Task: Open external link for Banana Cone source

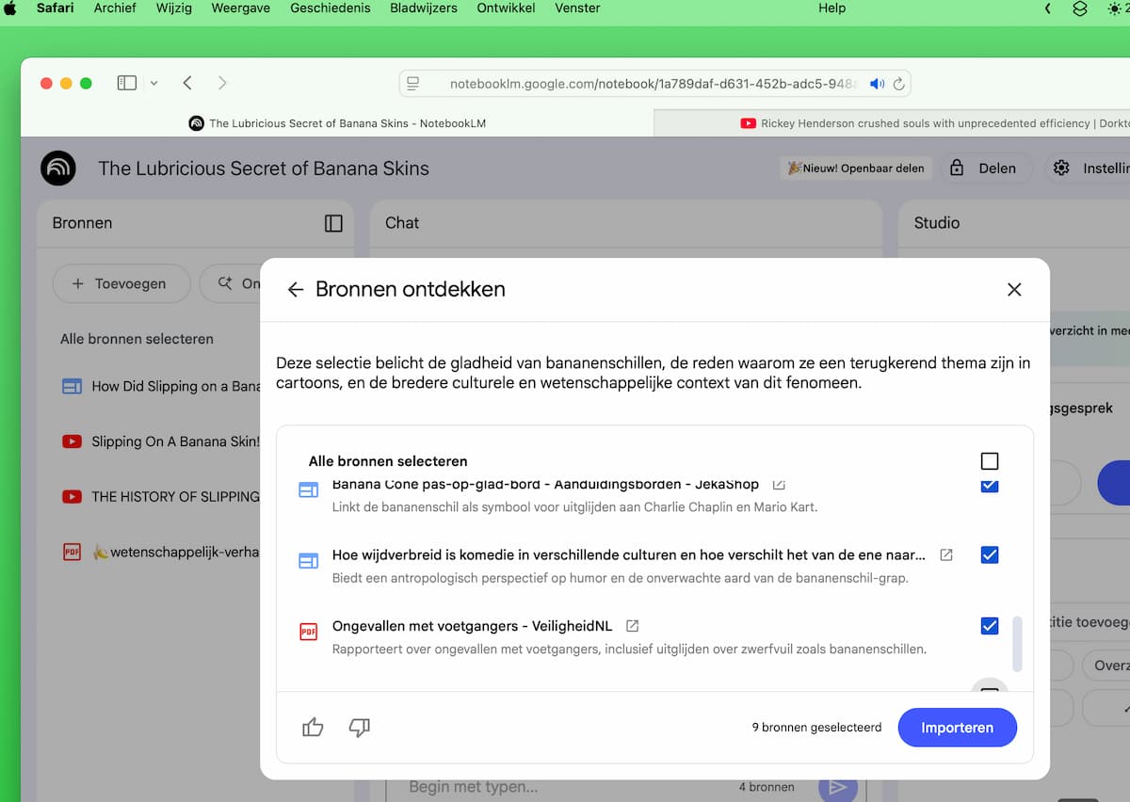Action: 779,485
